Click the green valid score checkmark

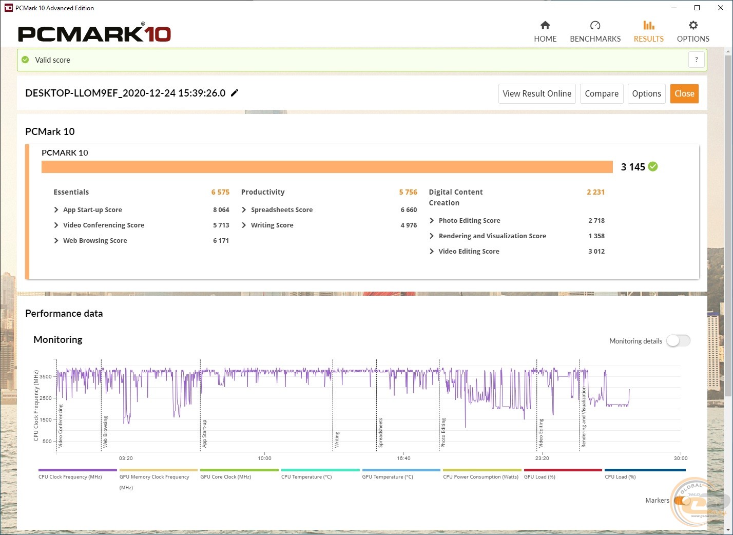[25, 60]
